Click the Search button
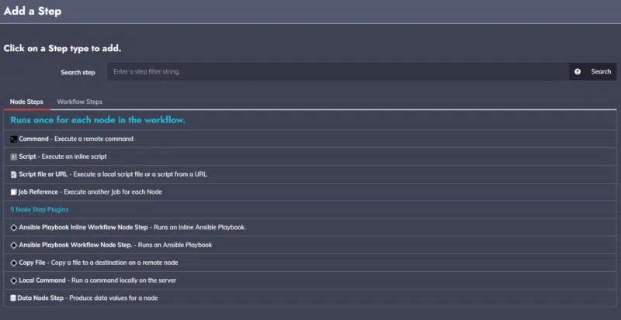This screenshot has height=320, width=621. point(601,71)
